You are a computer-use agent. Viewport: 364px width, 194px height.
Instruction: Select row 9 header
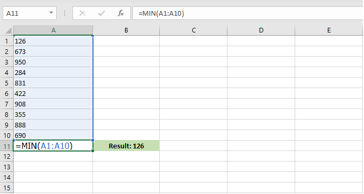(x=6, y=125)
